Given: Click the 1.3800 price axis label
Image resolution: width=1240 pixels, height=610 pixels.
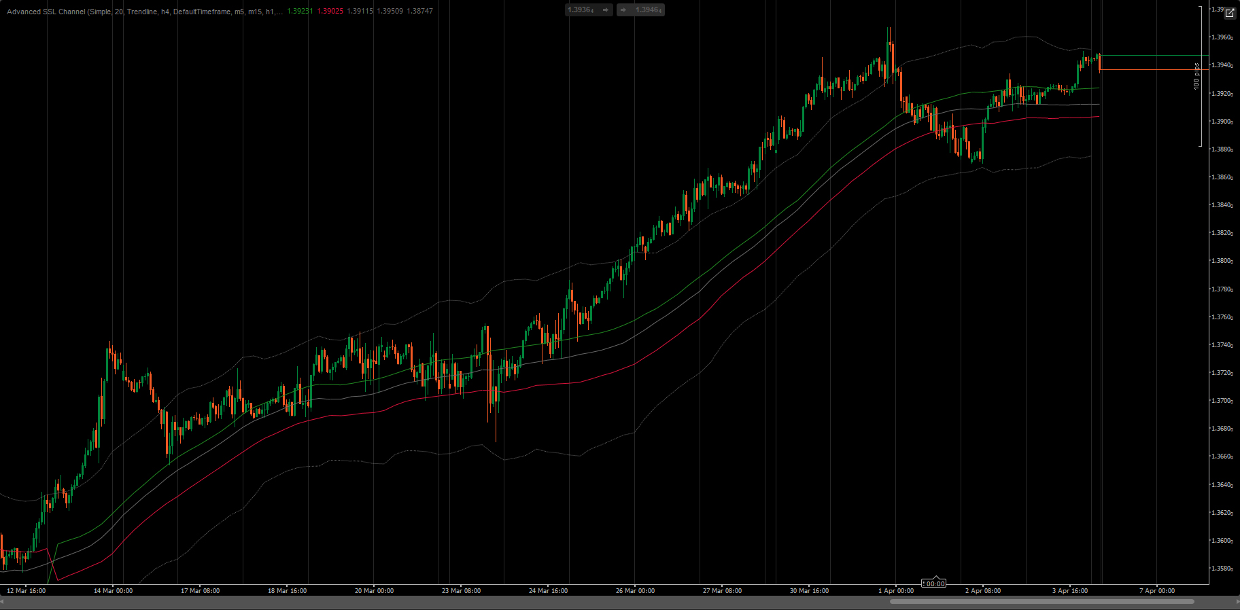Looking at the screenshot, I should pyautogui.click(x=1222, y=261).
